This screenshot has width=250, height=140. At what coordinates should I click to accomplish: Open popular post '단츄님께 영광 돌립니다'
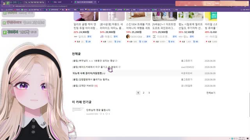click(x=98, y=110)
